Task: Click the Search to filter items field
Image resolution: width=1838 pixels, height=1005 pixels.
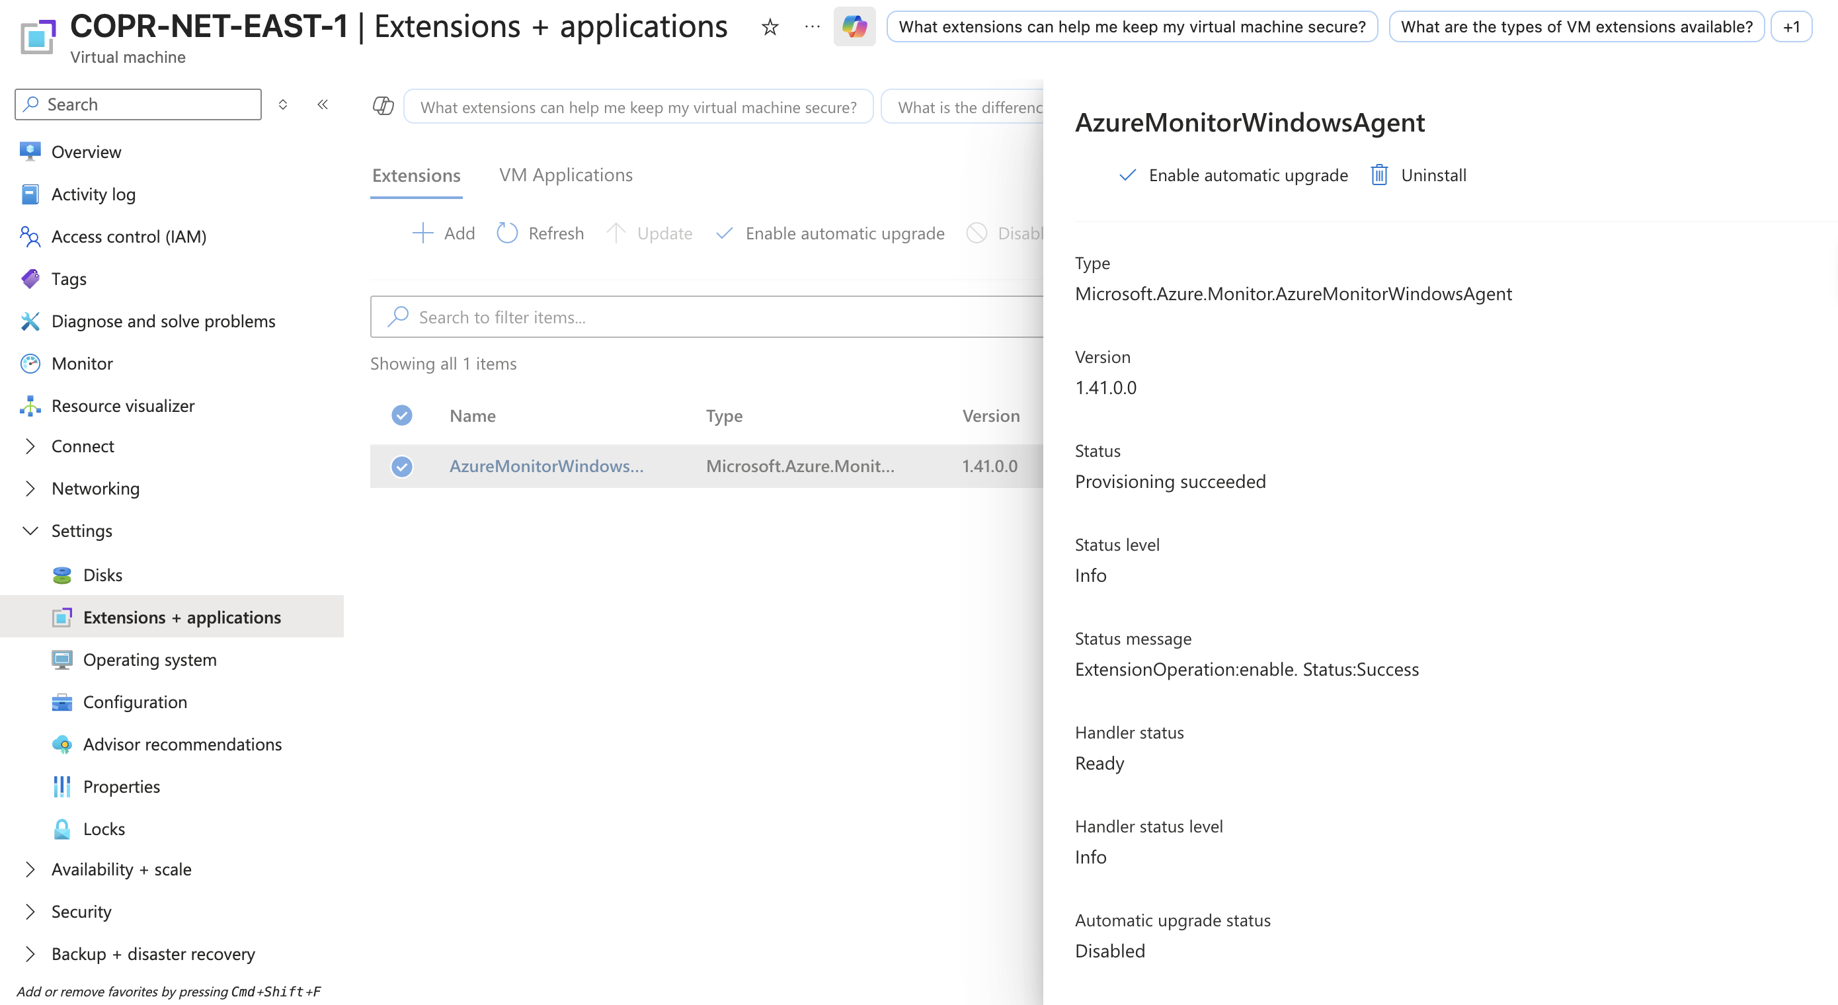Action: pyautogui.click(x=706, y=317)
